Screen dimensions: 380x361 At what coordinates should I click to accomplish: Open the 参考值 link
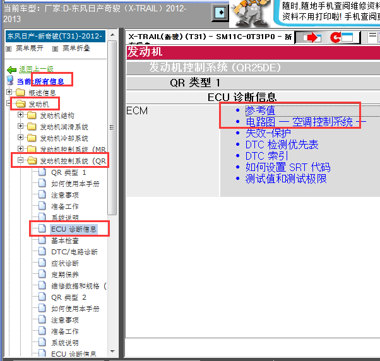(x=260, y=110)
